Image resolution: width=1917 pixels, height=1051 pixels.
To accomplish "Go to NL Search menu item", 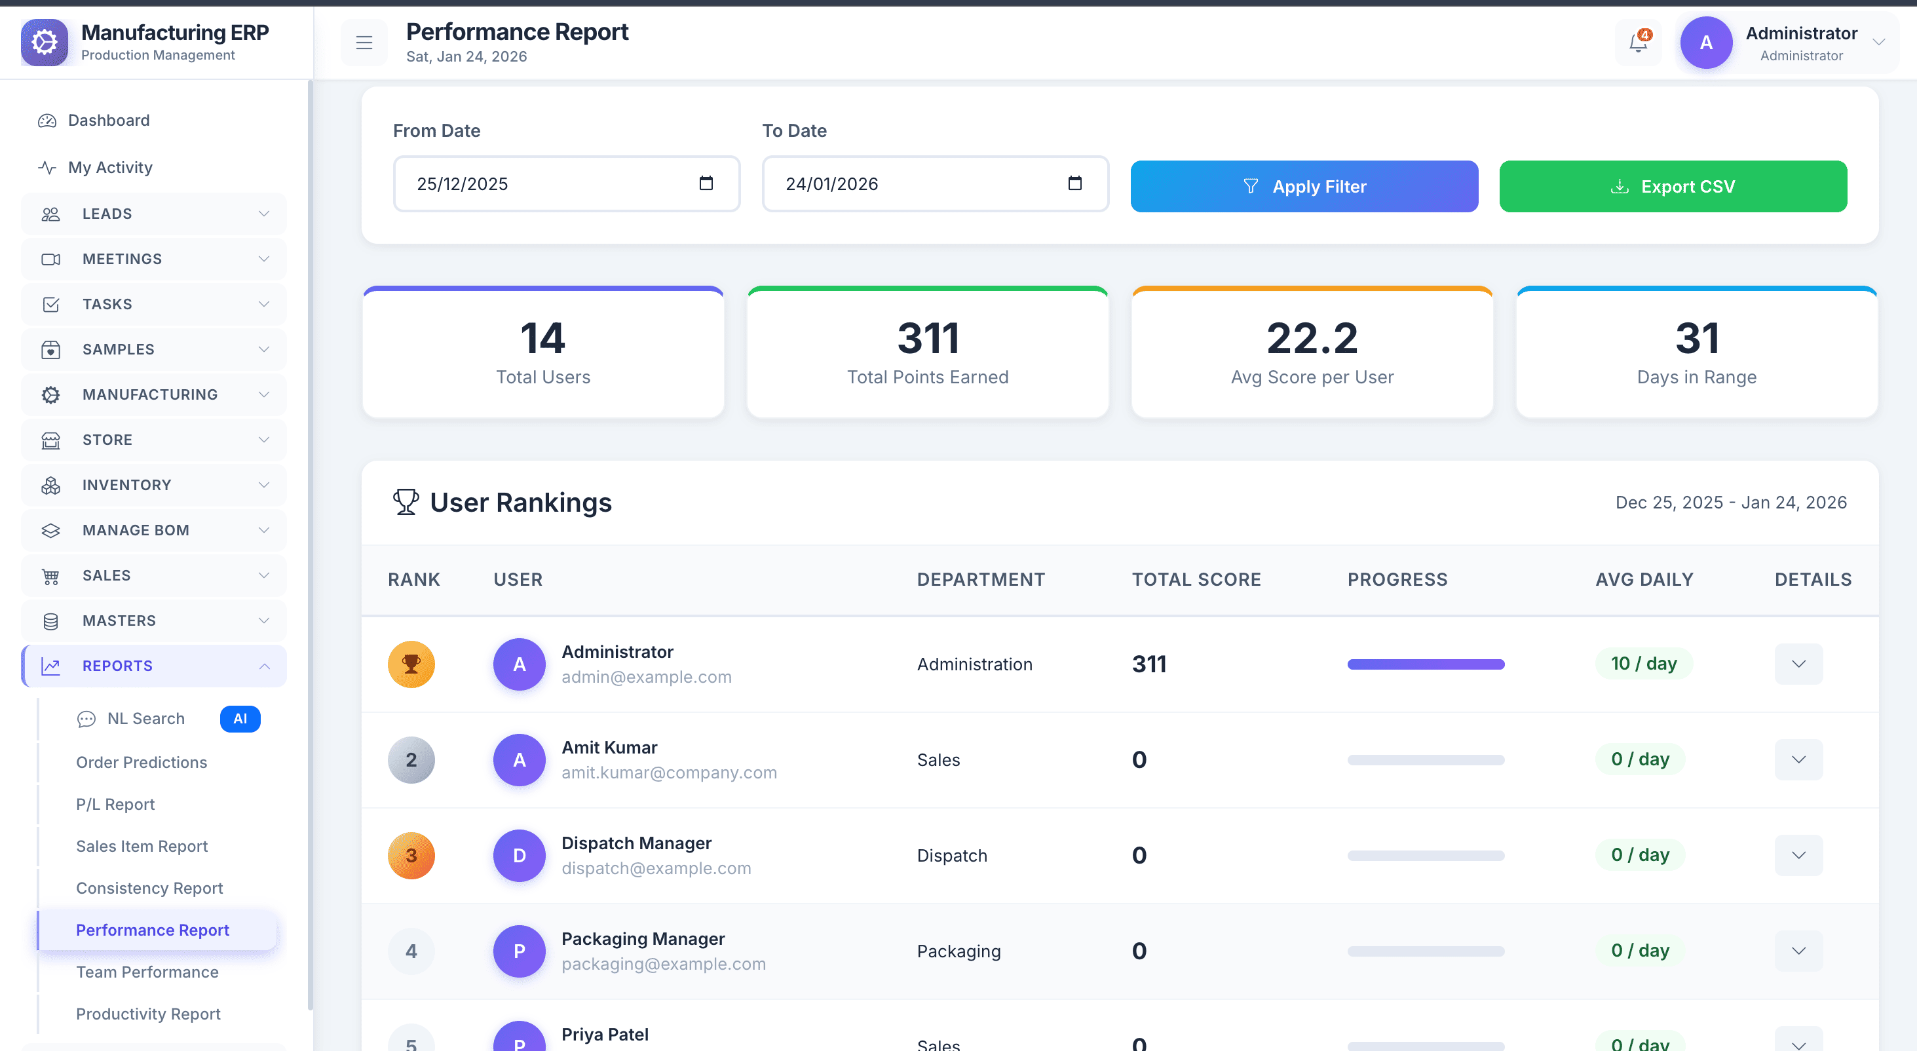I will 146,718.
